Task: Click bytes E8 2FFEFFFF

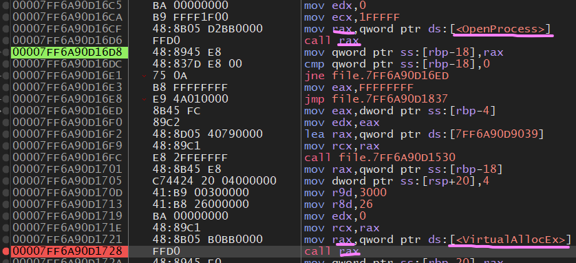Action: pyautogui.click(x=190, y=158)
